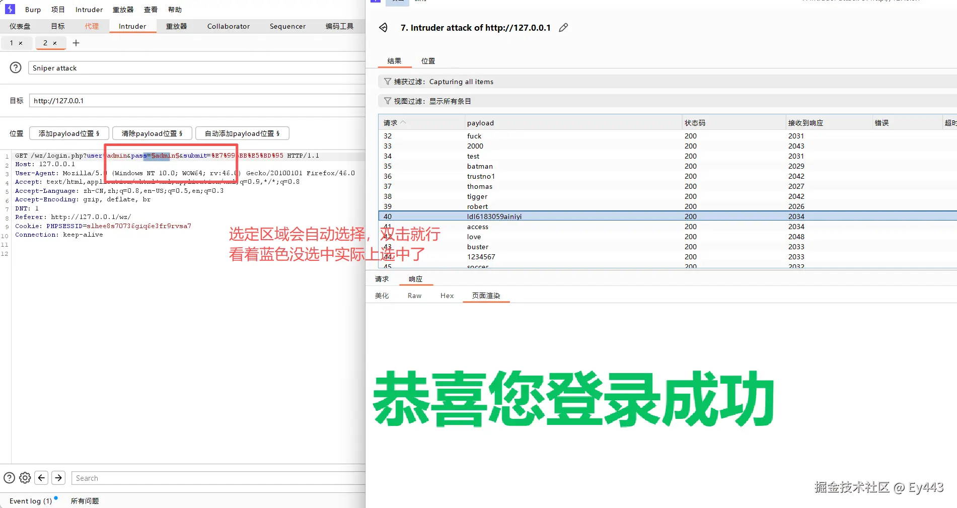
Task: Select the 结果 tab in attack window
Action: 395,61
